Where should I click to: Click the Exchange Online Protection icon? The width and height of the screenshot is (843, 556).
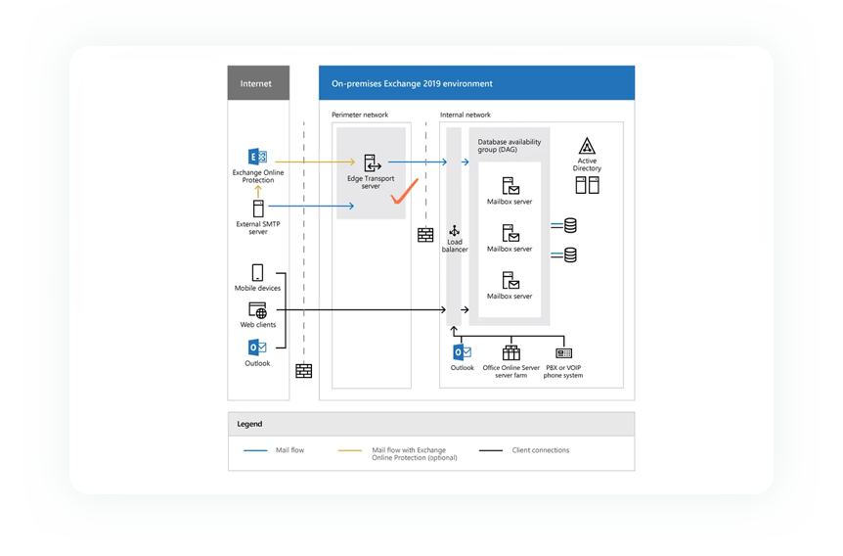pyautogui.click(x=258, y=157)
